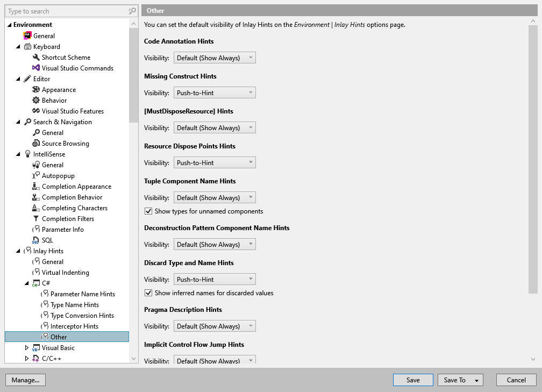Click the Keyboard icon in tree
The width and height of the screenshot is (542, 392).
[x=27, y=47]
